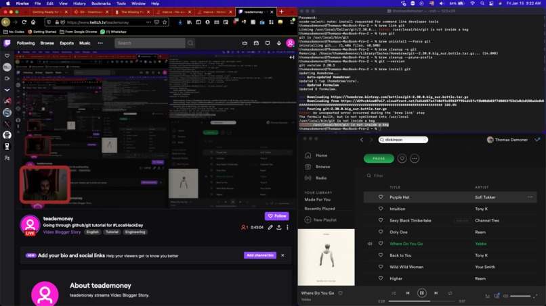Toggle the Firefox sidebar icon
This screenshot has width=546, height=306.
[198, 22]
